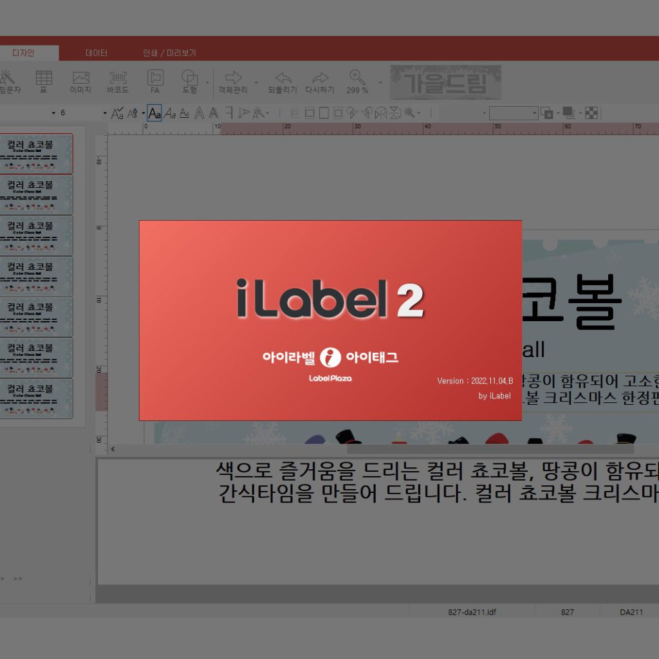Viewport: 659px width, 659px height.
Task: Click the overlapping squares order icon
Action: (x=547, y=113)
